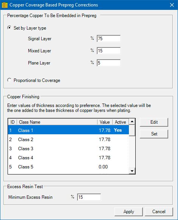178x220 pixels.
Task: Click the Minimum Excess Resin field
Action: (89, 197)
